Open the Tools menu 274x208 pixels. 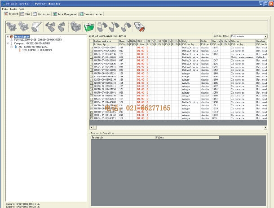pos(13,9)
